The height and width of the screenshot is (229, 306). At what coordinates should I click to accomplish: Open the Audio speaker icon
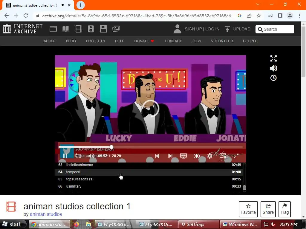pos(91,29)
